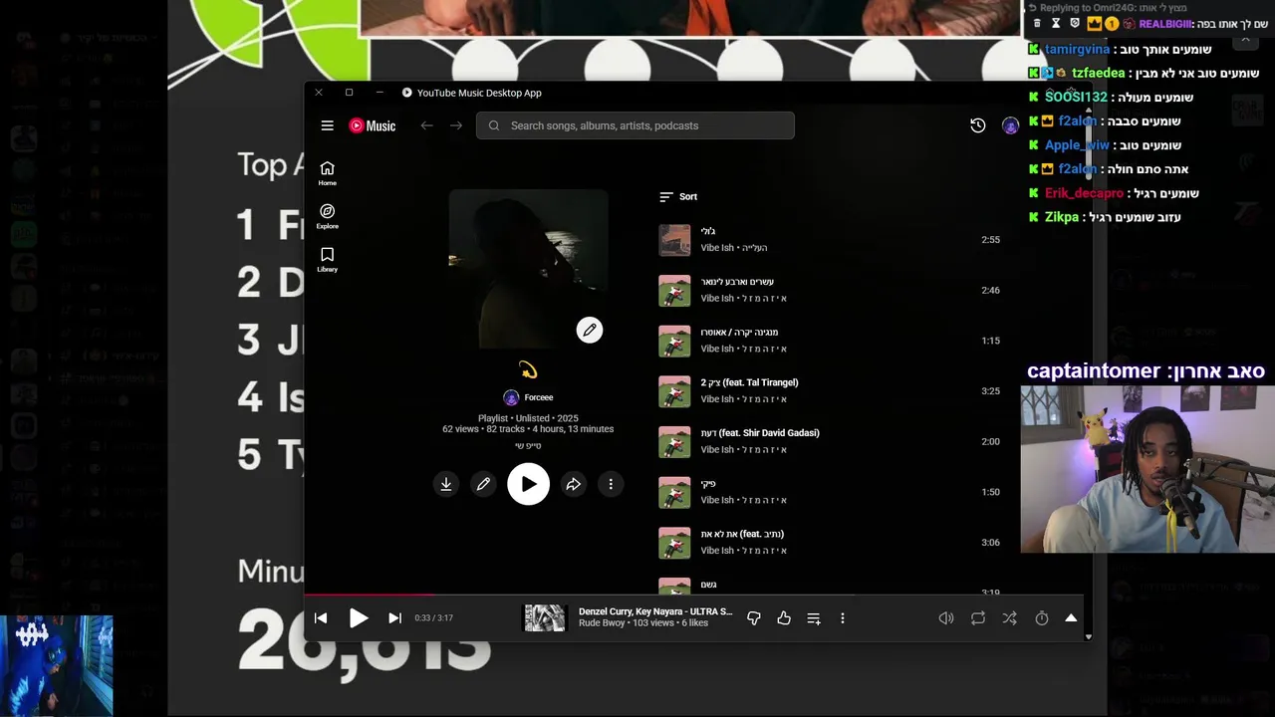Edit playlist details pencil button
This screenshot has height=717, width=1275.
(x=483, y=484)
